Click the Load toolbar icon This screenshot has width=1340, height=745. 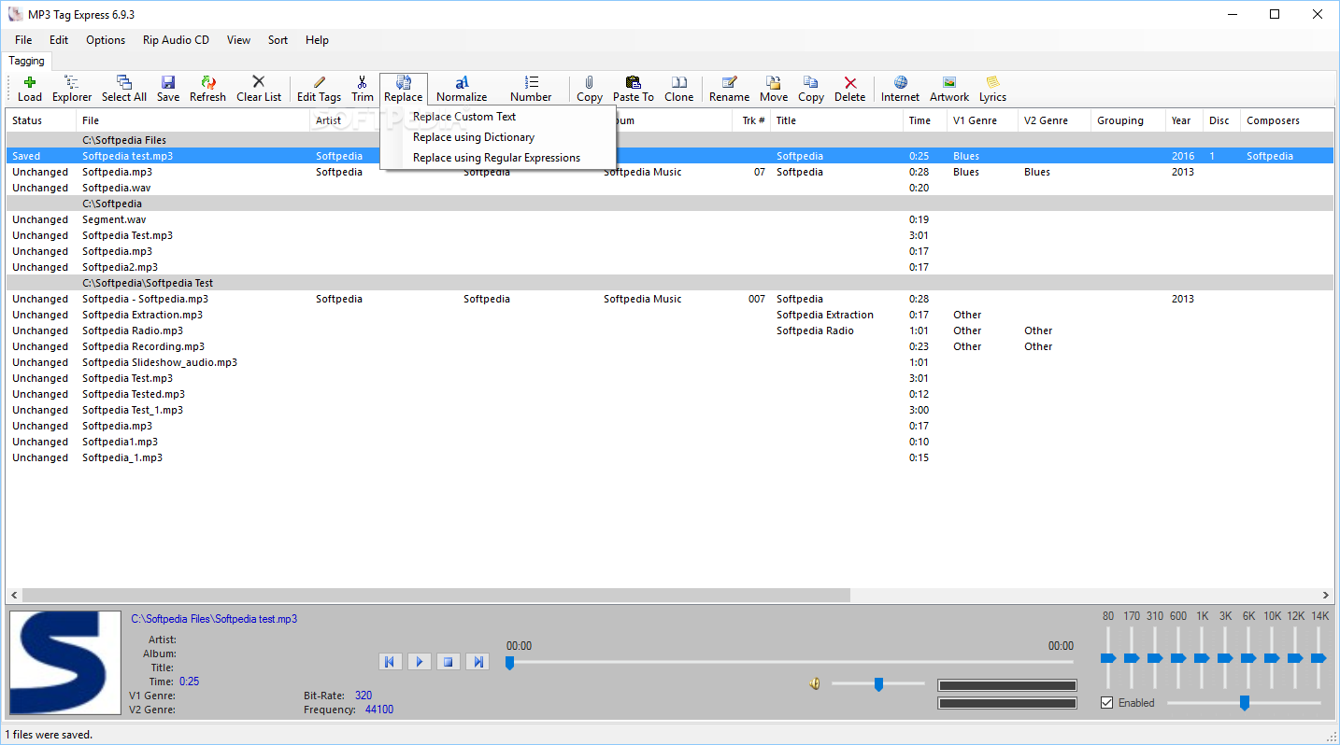[x=30, y=90]
